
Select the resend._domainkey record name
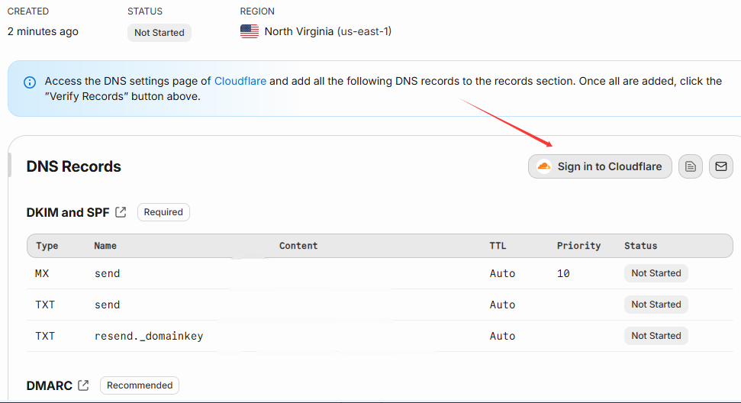149,336
